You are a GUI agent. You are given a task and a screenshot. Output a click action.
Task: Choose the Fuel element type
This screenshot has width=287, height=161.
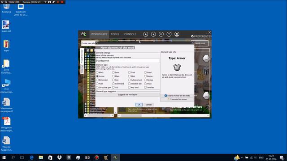[x=97, y=84]
